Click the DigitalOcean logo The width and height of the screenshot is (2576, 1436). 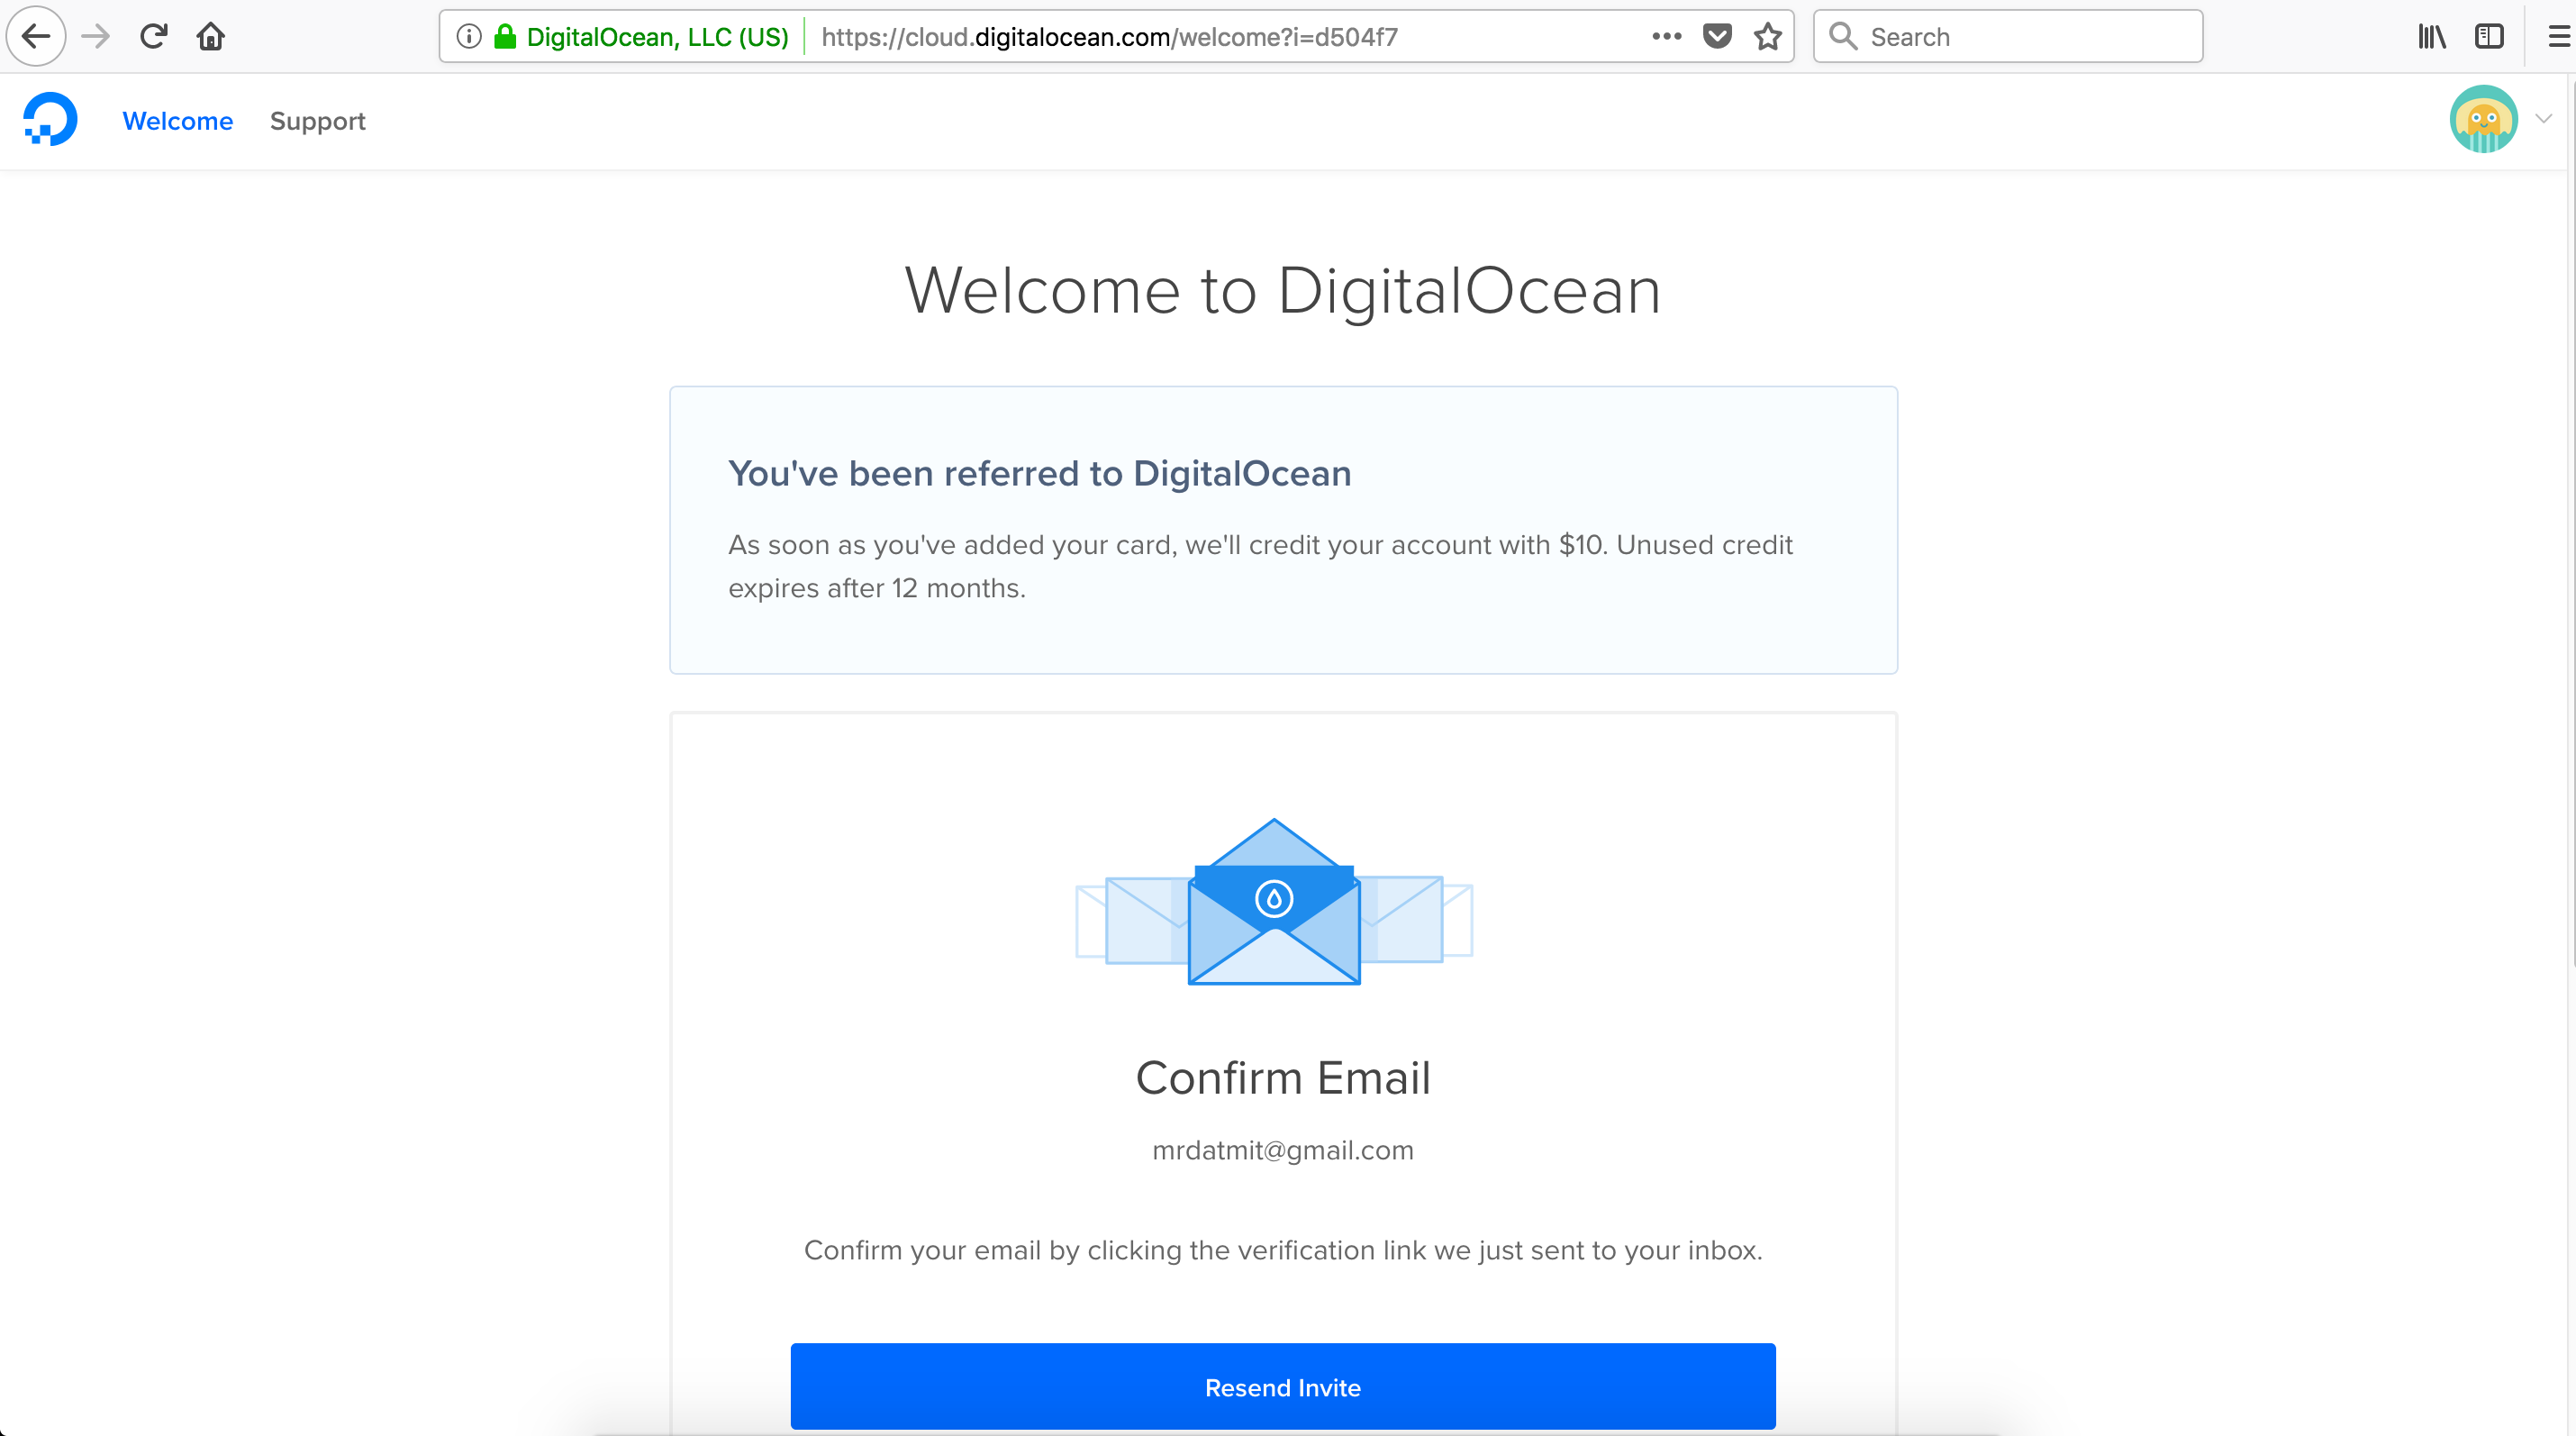pos(50,119)
